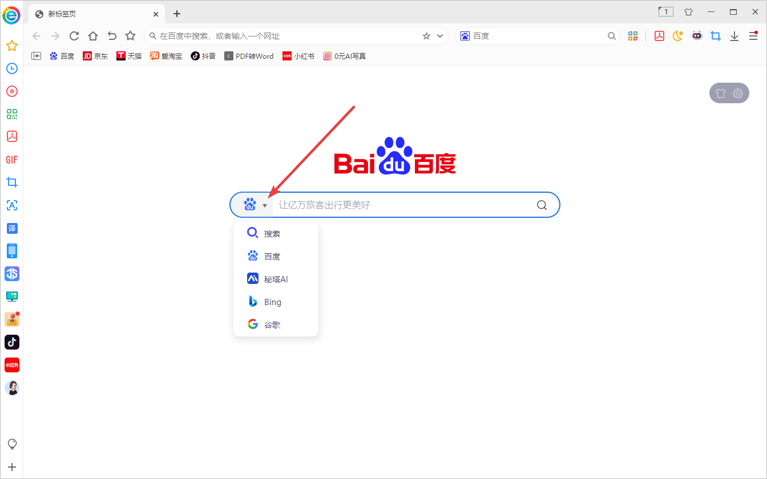Viewport: 767px width, 479px height.
Task: Toggle the favorites star in the address bar
Action: (x=426, y=35)
